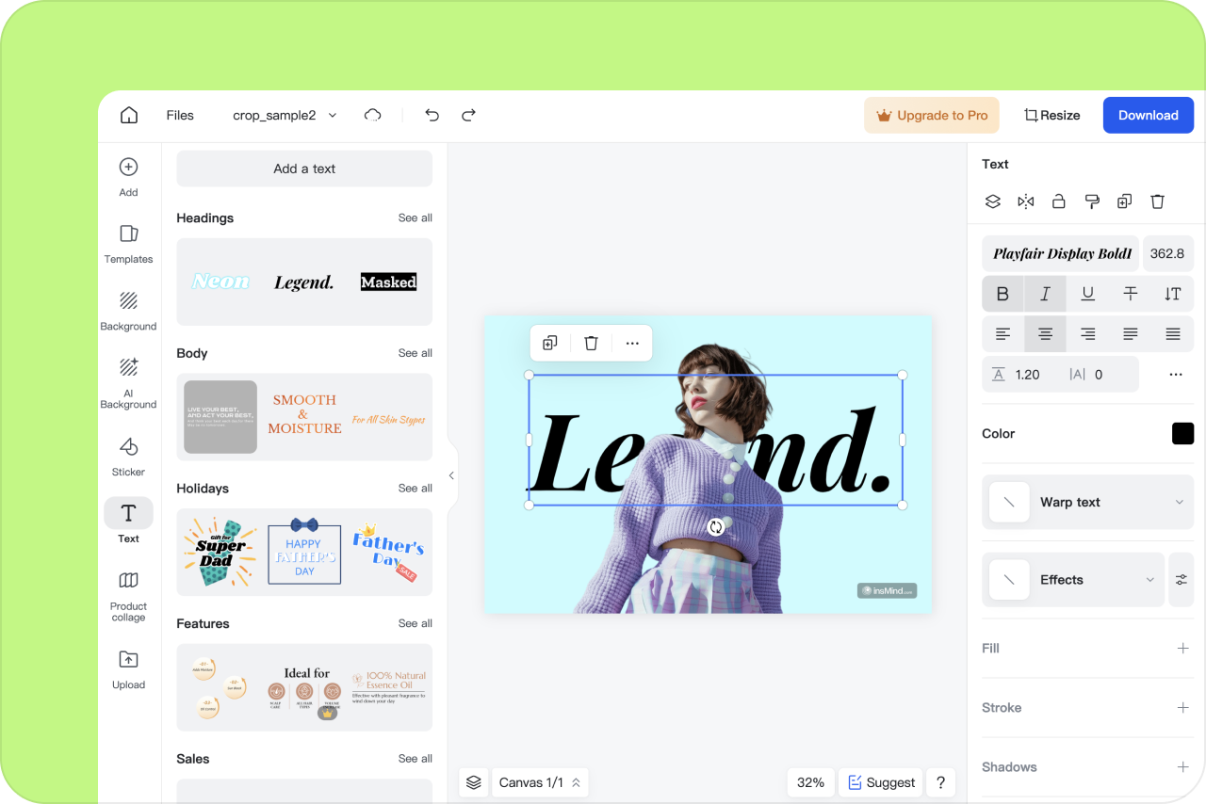
Task: Open the AI Background panel
Action: pyautogui.click(x=129, y=383)
